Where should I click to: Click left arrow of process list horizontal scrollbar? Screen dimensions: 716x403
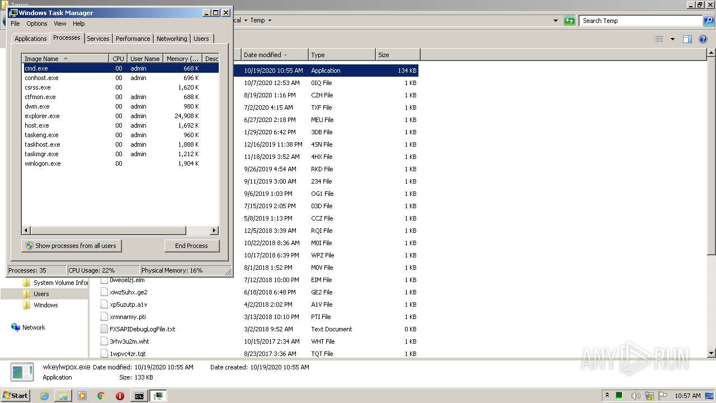26,231
